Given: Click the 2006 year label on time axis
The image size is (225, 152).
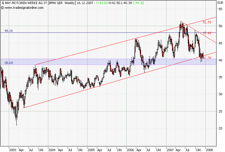Looking at the screenshot, I should click(x=130, y=150).
